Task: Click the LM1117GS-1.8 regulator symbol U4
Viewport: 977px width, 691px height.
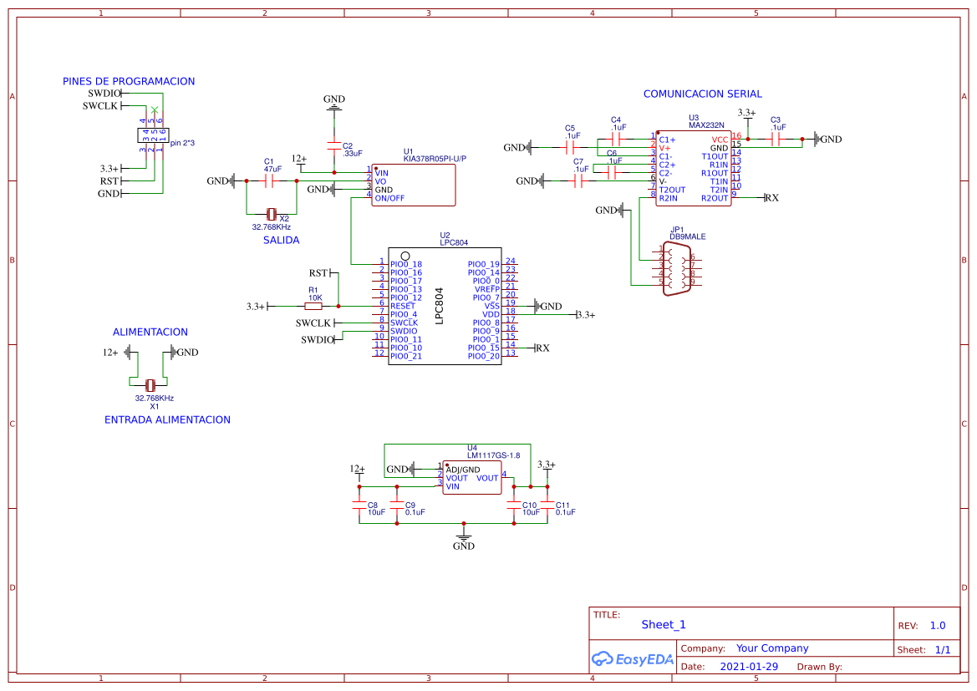Action: point(471,477)
